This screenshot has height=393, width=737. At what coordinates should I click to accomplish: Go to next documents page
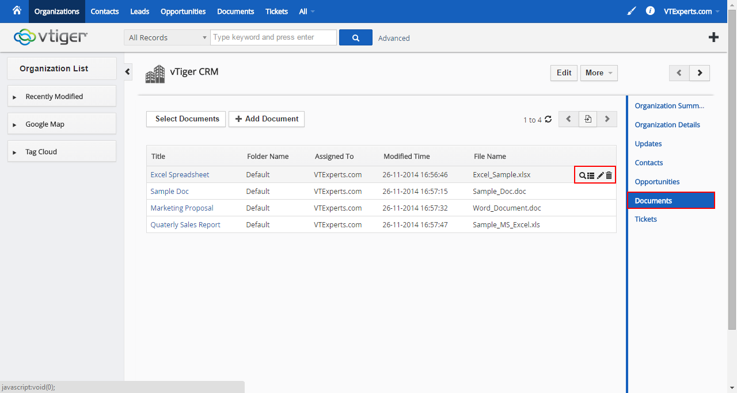[607, 119]
